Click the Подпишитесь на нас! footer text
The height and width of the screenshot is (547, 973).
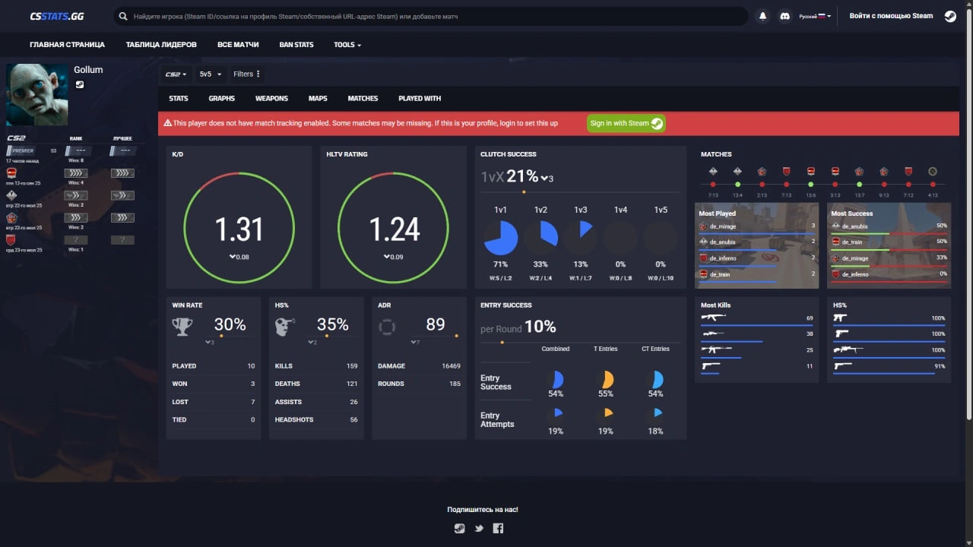[483, 510]
